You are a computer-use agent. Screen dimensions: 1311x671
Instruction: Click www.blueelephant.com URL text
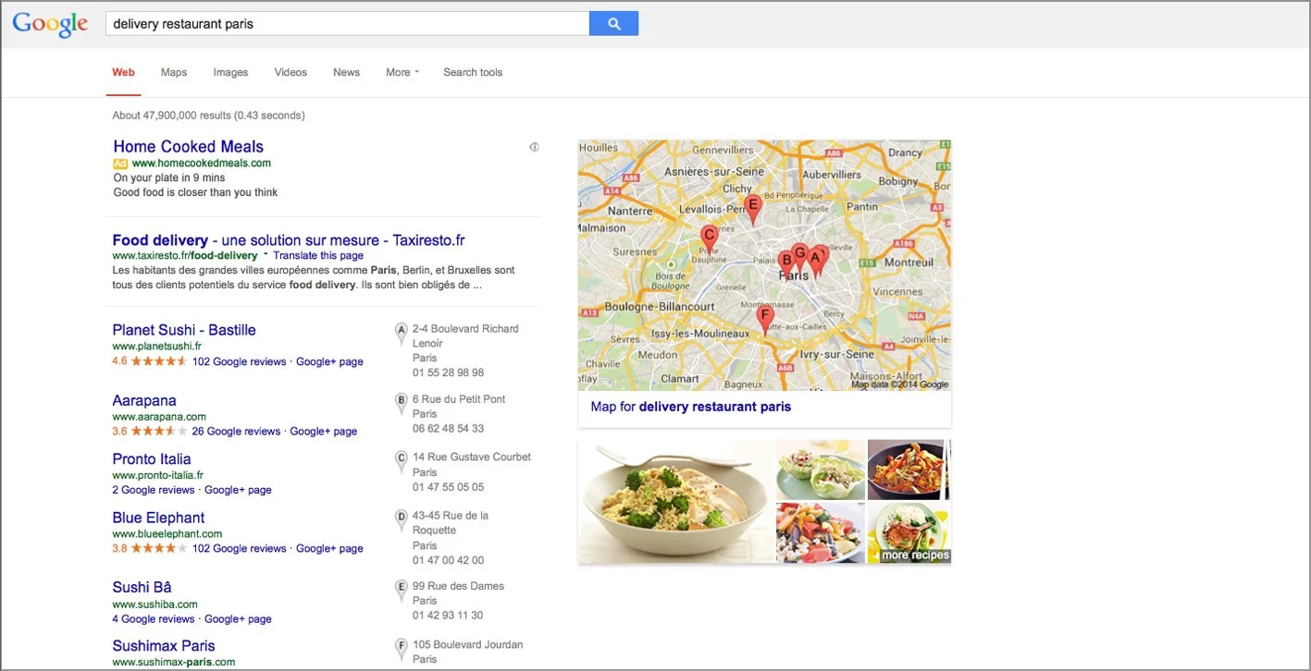167,534
